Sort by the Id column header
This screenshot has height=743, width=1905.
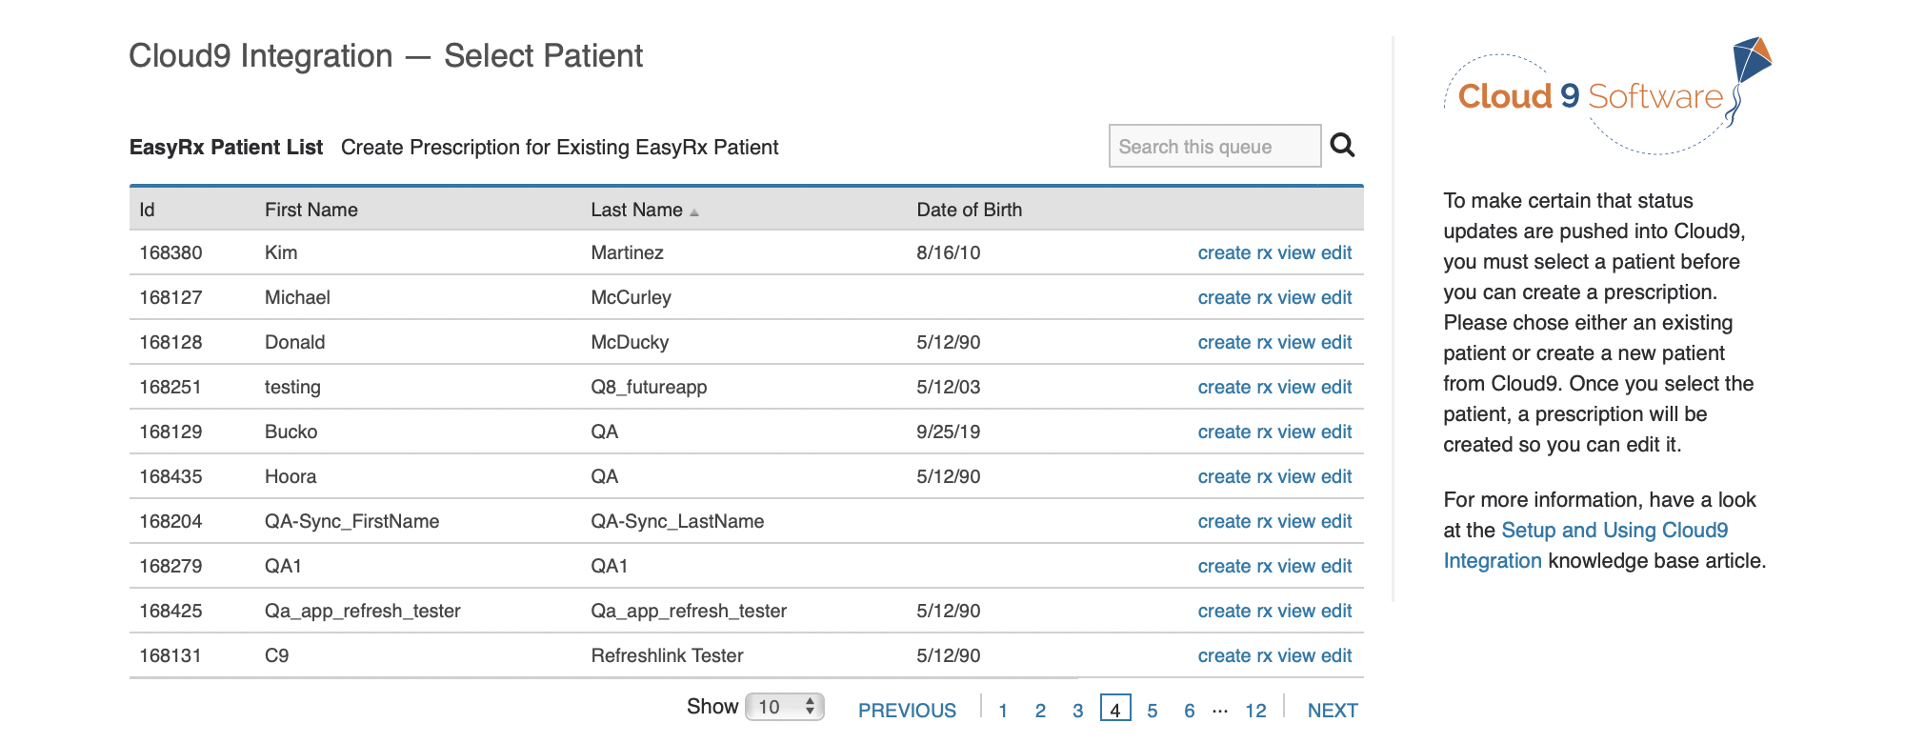tap(147, 210)
